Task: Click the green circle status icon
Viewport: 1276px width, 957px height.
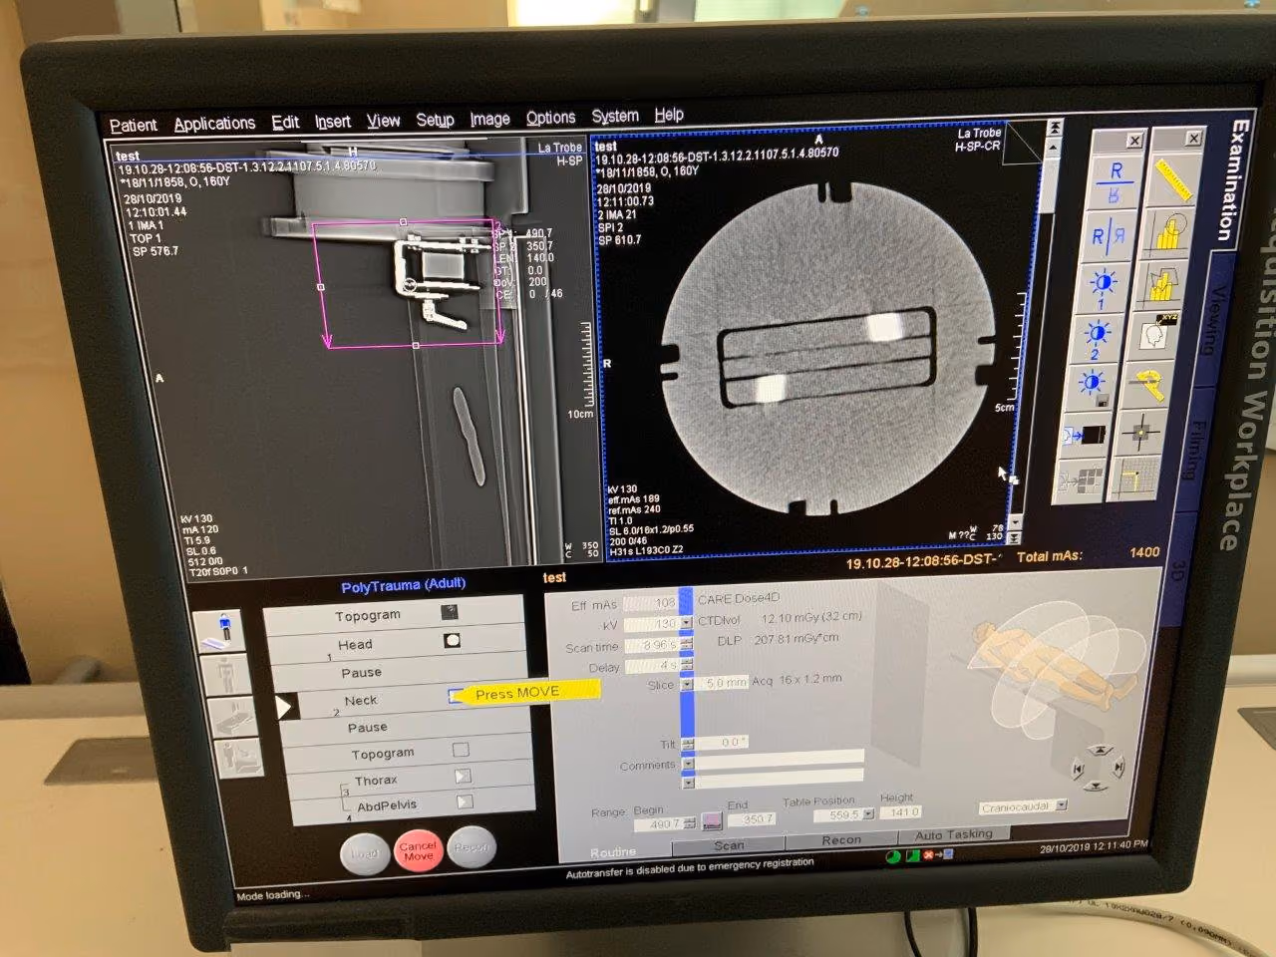Action: (892, 856)
